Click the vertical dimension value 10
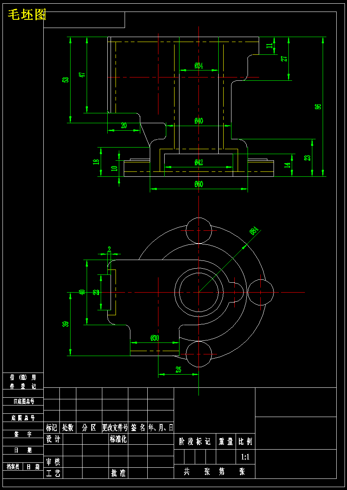 (x=115, y=168)
